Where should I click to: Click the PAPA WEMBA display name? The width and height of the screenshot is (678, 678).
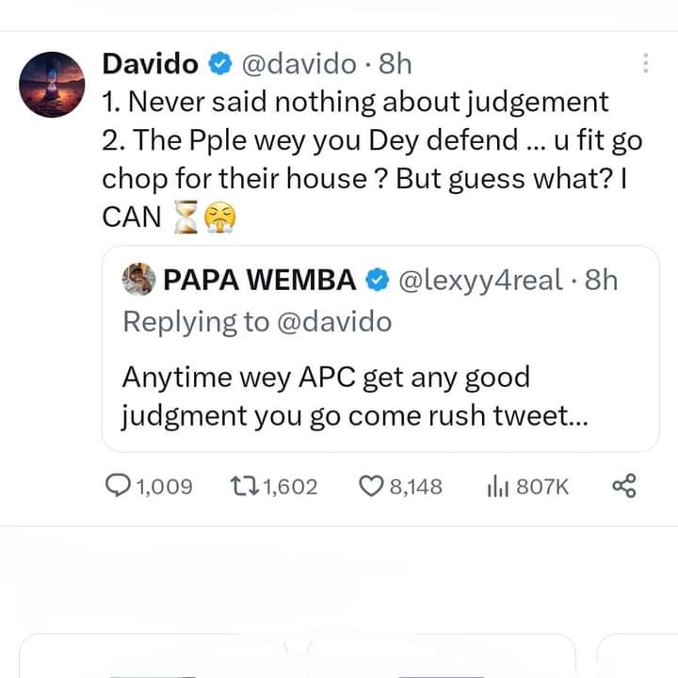pos(260,280)
